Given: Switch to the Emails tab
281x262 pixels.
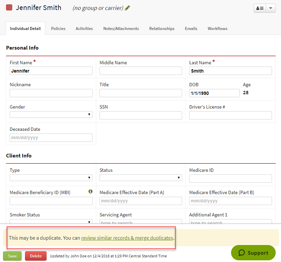Looking at the screenshot, I should click(191, 29).
